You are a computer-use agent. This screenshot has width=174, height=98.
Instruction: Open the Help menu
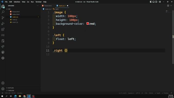pos(45,2)
